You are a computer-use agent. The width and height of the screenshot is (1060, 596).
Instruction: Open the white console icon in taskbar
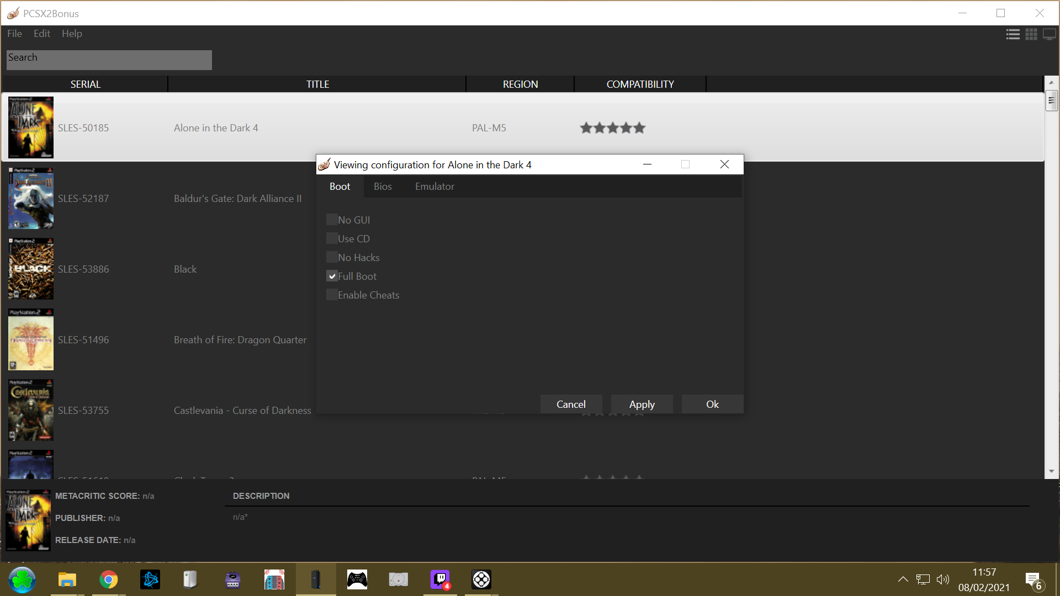pos(190,579)
